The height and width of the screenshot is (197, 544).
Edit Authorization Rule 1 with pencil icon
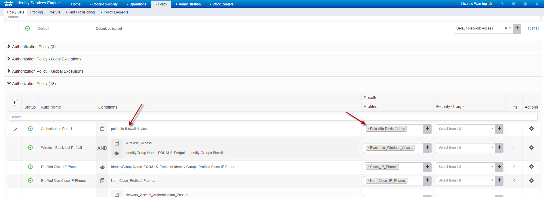click(16, 129)
